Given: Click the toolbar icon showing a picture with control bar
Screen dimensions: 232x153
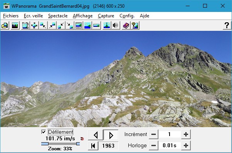Looking at the screenshot, I should [79, 25].
